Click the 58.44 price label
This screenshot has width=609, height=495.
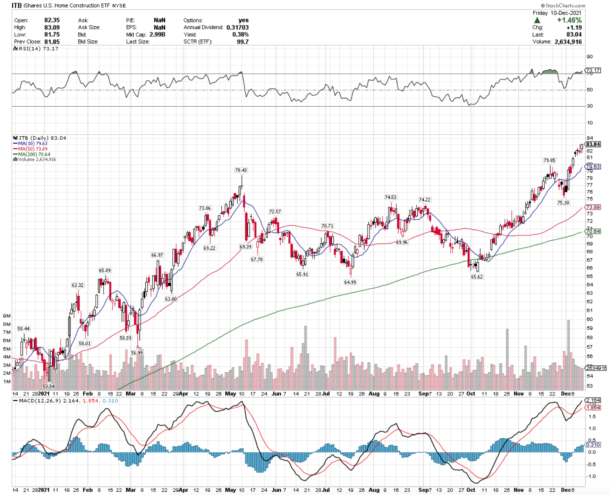click(x=24, y=329)
